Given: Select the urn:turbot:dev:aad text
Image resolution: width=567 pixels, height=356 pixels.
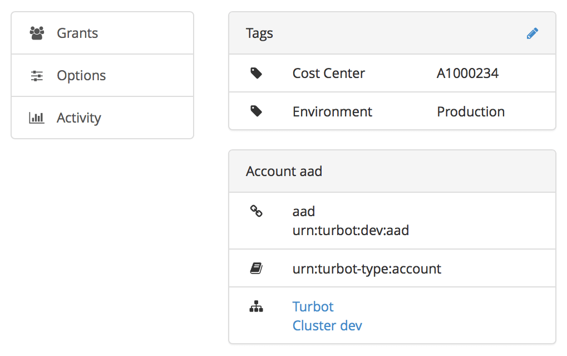Looking at the screenshot, I should (351, 230).
